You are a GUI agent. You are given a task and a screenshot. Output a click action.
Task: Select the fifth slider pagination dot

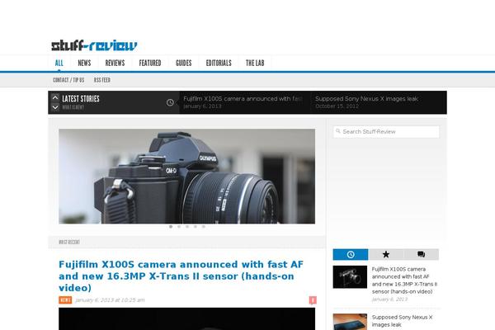pyautogui.click(x=204, y=227)
